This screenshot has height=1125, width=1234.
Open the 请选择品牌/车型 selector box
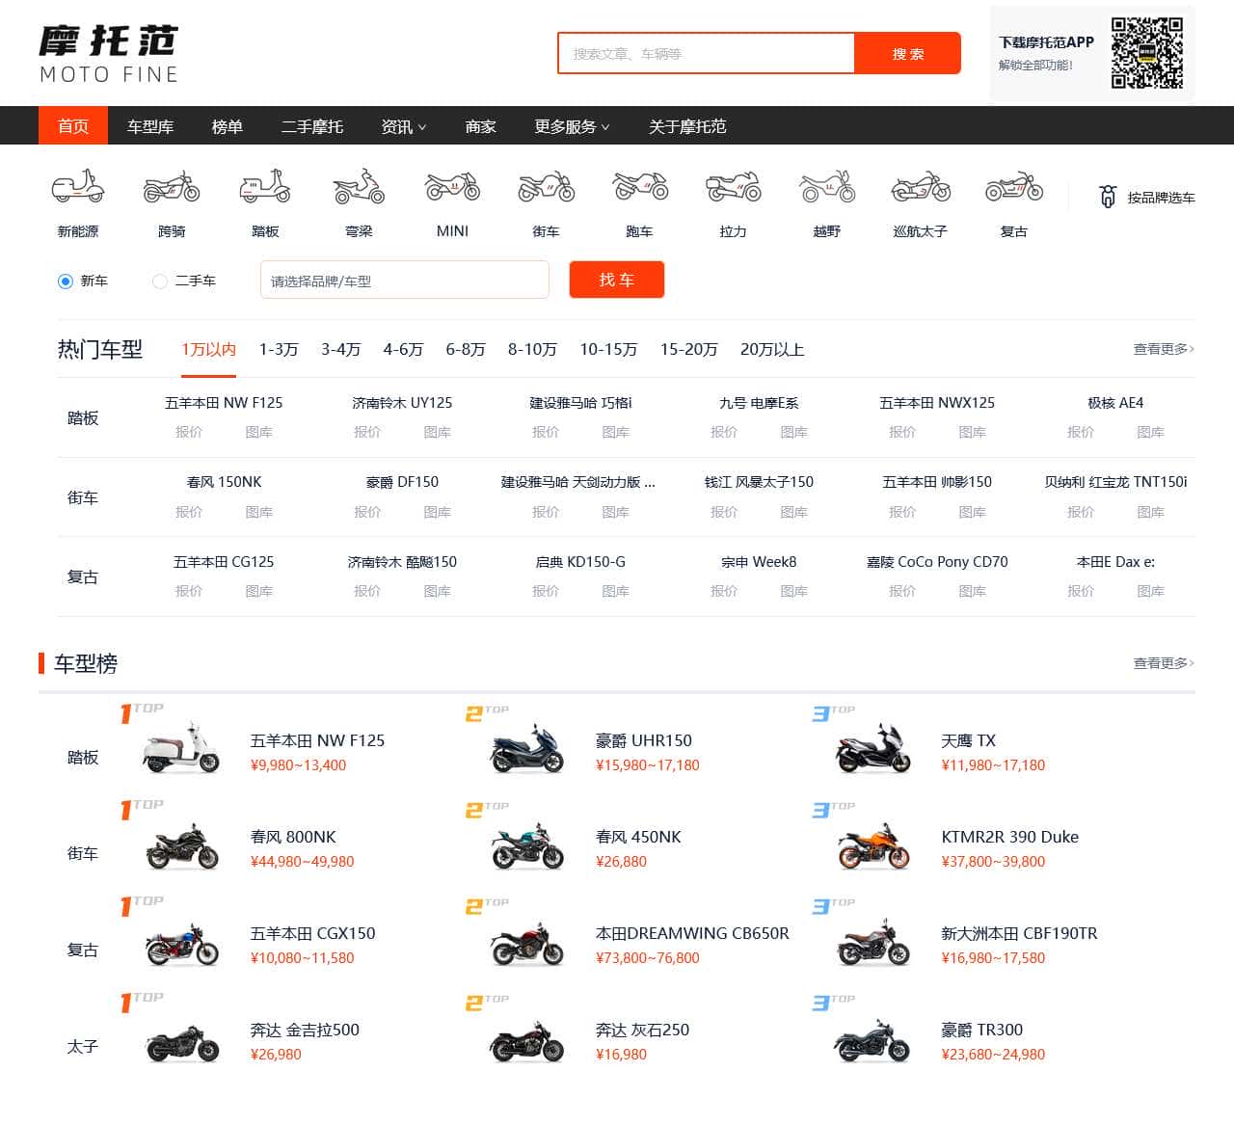coord(405,280)
